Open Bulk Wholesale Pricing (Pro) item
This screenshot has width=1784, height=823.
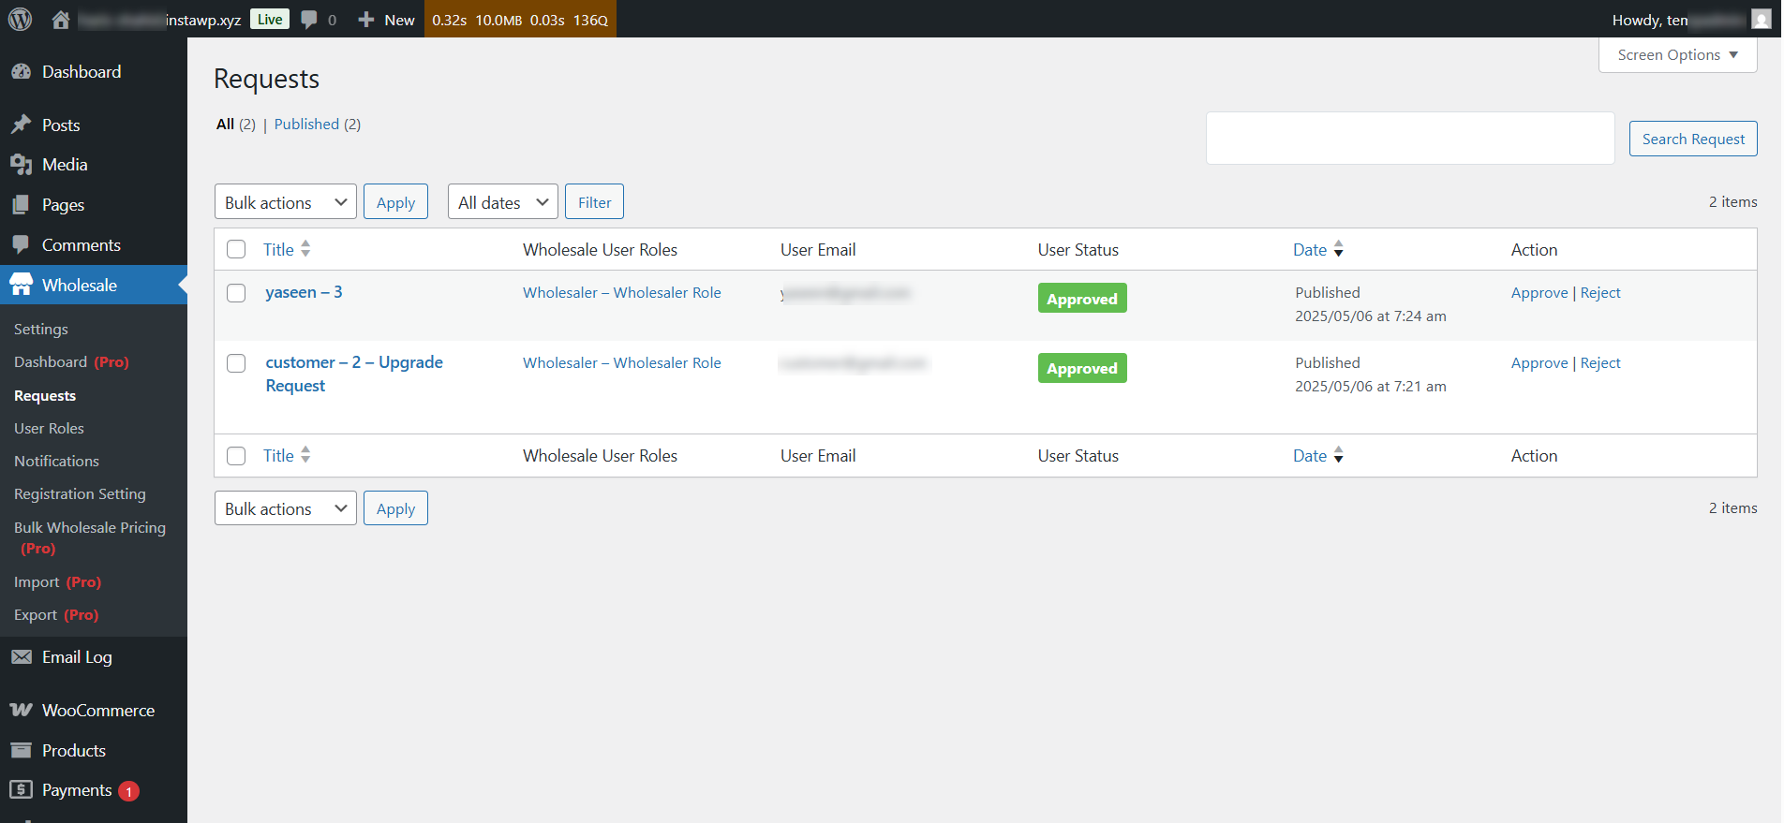[90, 537]
